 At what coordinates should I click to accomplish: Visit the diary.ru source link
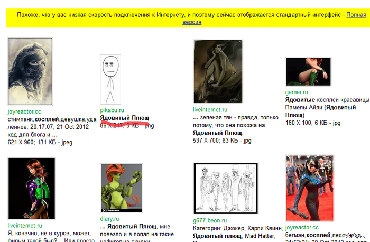[x=109, y=218]
